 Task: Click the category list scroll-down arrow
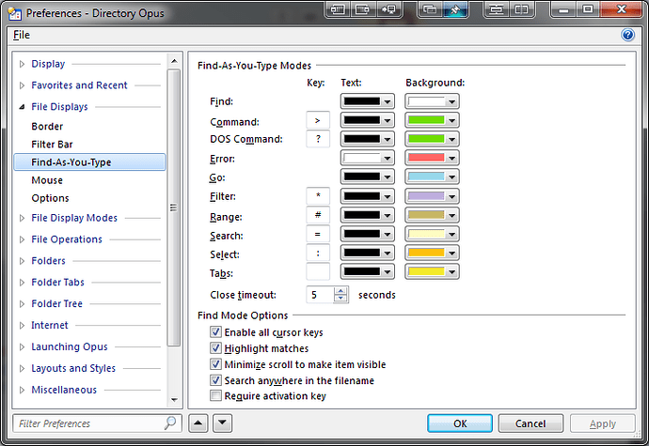pyautogui.click(x=174, y=400)
